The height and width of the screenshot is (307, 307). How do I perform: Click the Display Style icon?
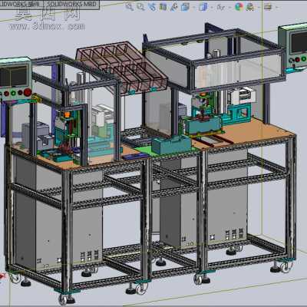pos(203,7)
